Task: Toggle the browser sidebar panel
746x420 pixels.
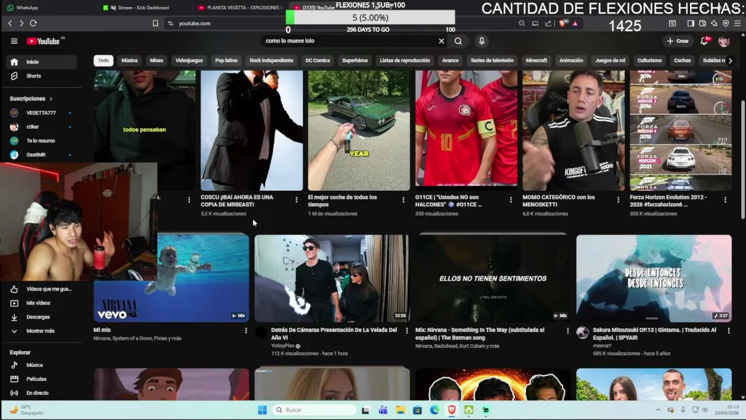Action: click(691, 23)
